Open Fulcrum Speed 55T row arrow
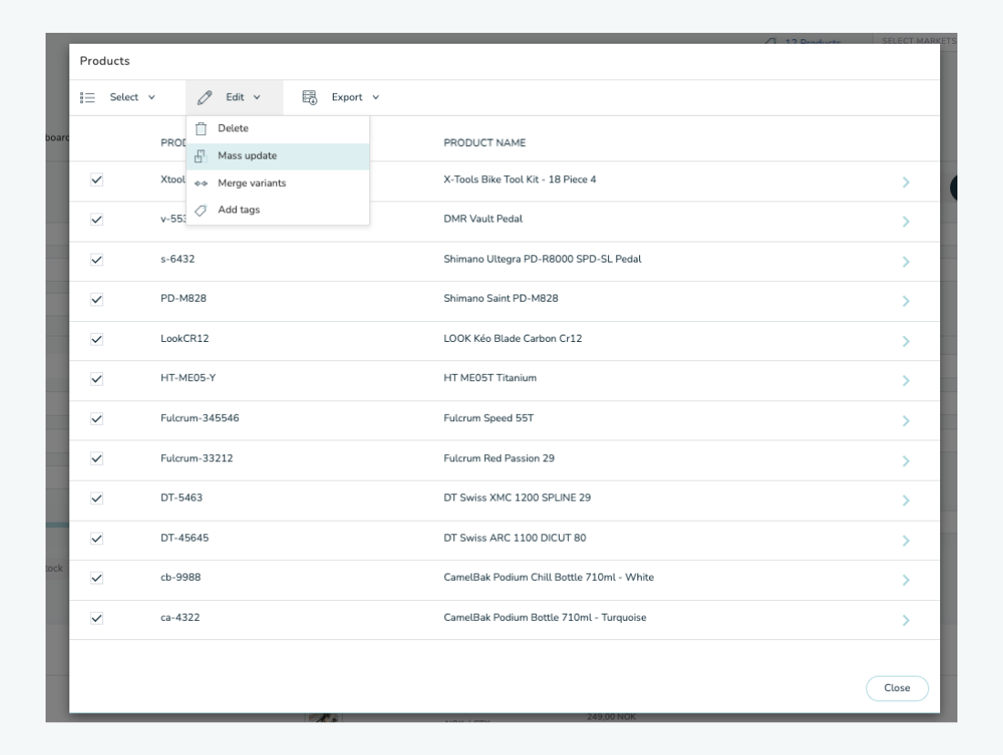 click(x=905, y=421)
